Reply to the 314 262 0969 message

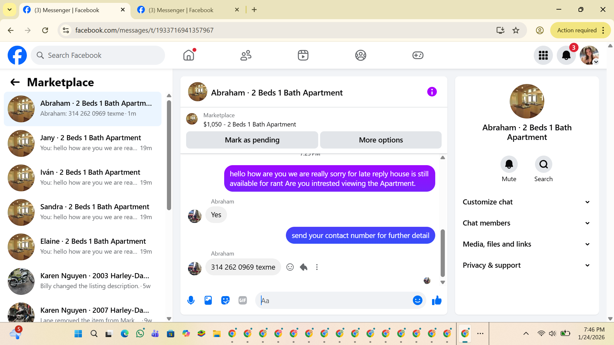coord(303,267)
